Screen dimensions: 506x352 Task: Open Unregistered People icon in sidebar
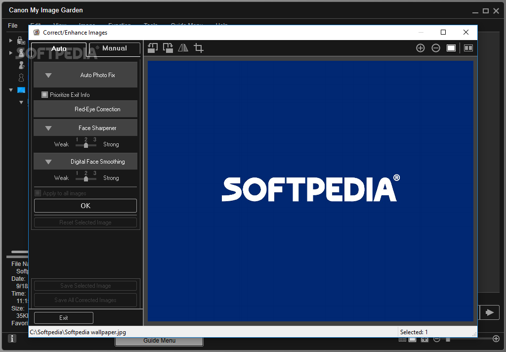pyautogui.click(x=21, y=65)
